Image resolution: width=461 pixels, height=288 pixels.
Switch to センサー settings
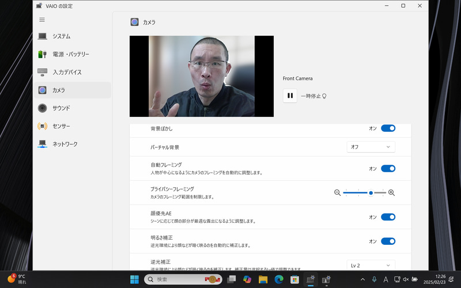coord(73,126)
